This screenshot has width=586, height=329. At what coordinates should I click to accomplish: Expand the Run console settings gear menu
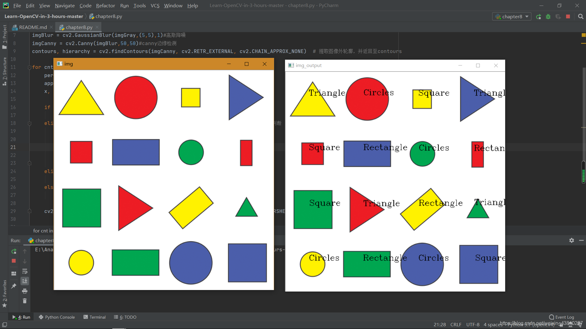click(x=571, y=240)
